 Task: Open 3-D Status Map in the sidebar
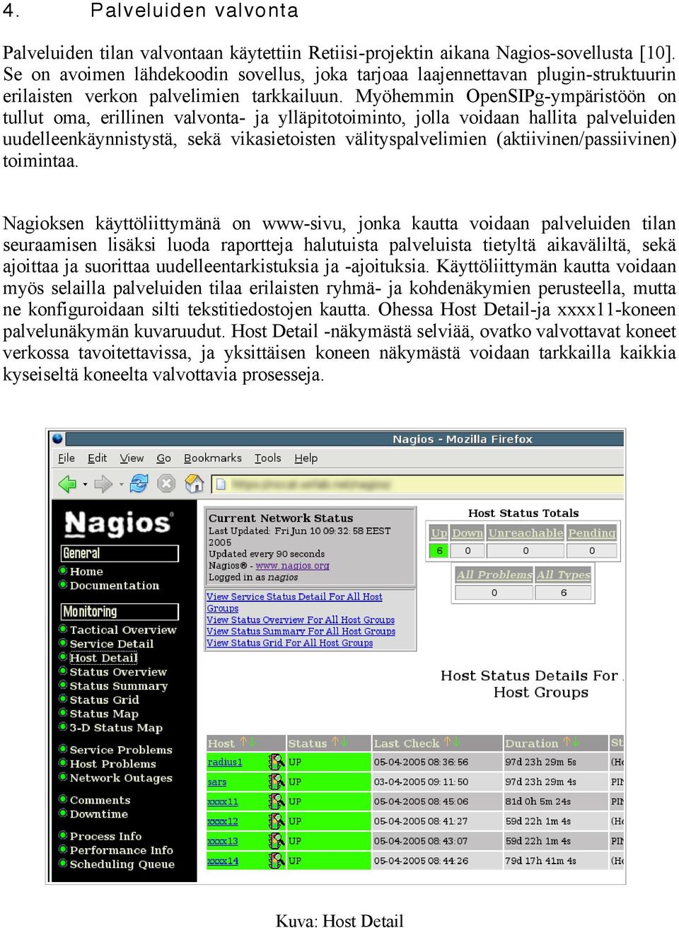pos(116,728)
